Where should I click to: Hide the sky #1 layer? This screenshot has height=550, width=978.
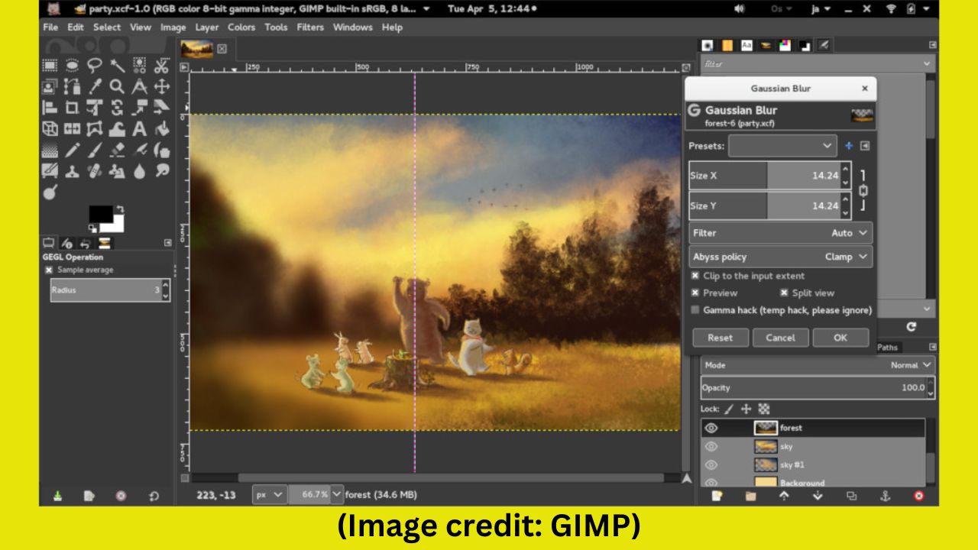pos(711,464)
